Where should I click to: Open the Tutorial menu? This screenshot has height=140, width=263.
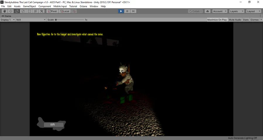pyautogui.click(x=73, y=6)
